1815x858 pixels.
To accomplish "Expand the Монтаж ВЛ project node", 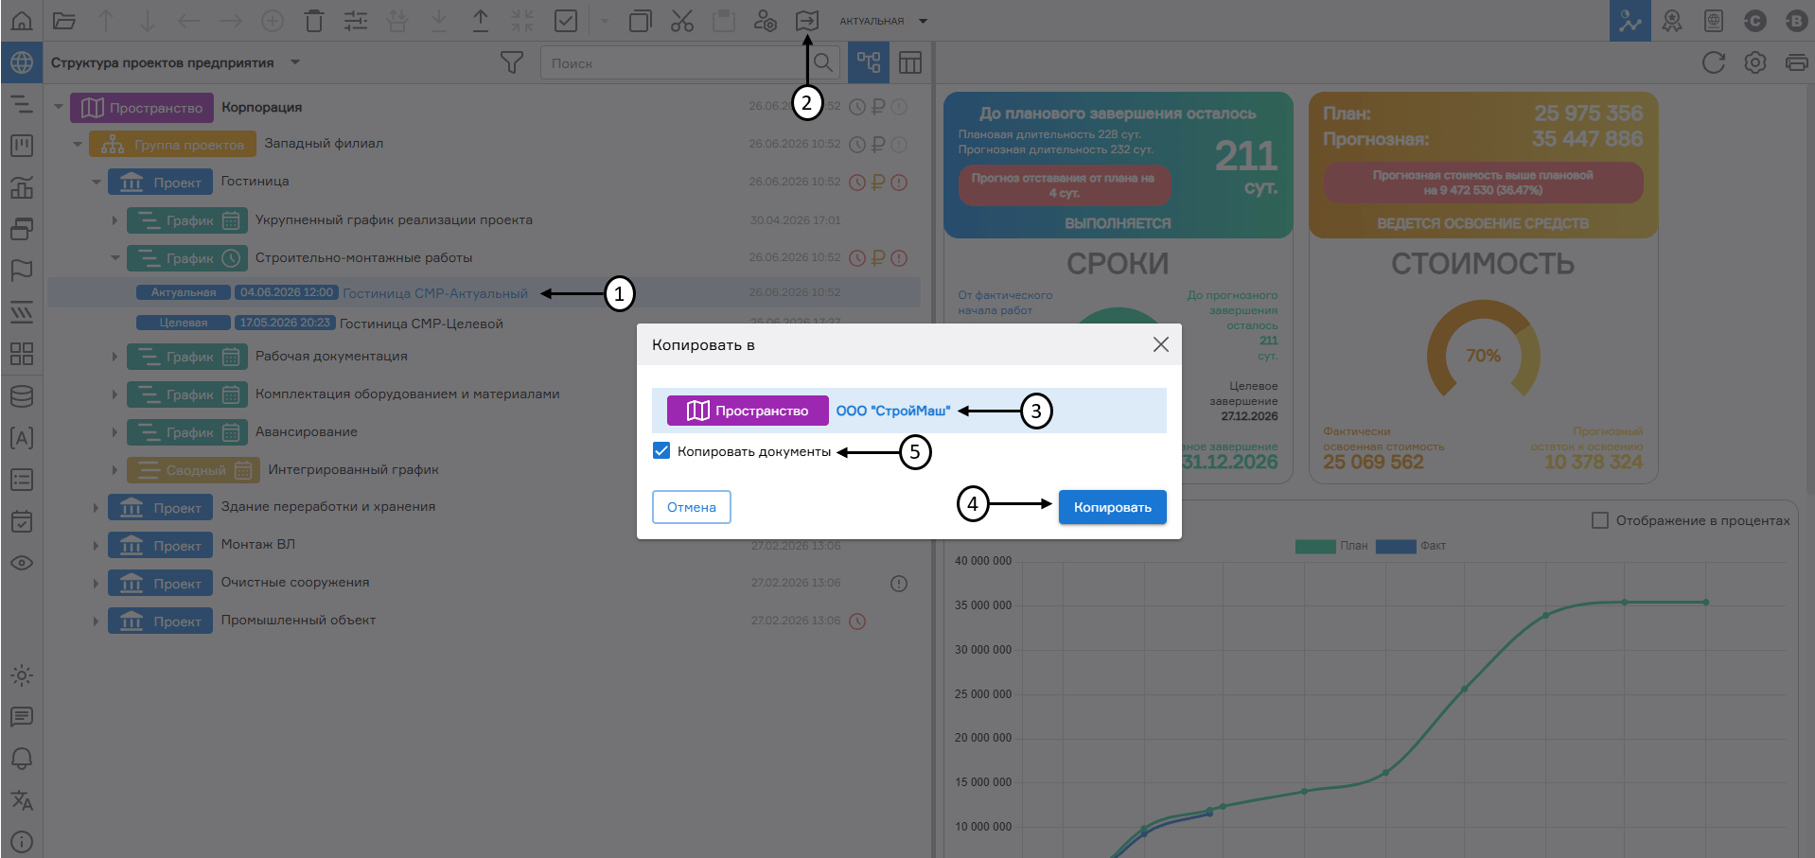I will tap(96, 545).
